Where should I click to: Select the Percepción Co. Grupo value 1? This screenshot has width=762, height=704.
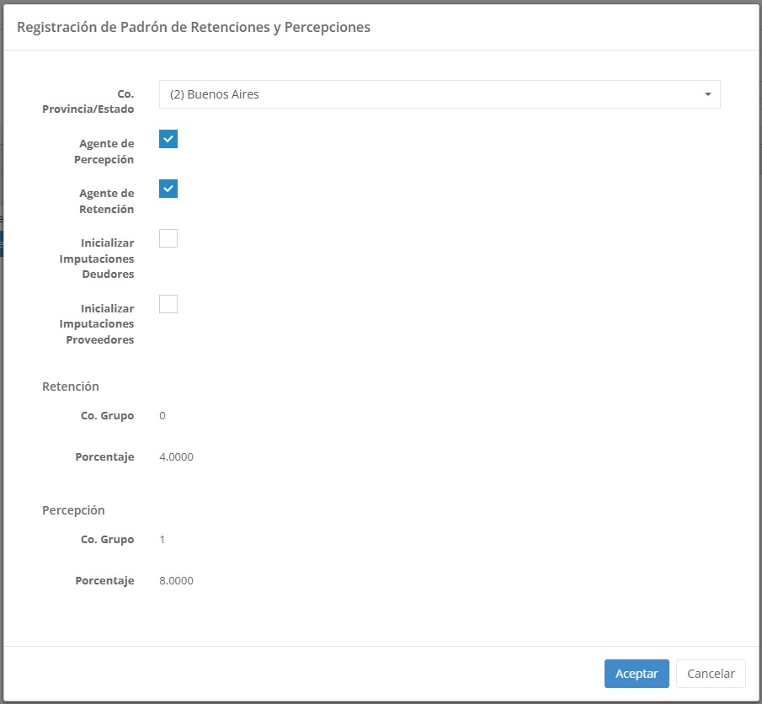[163, 540]
